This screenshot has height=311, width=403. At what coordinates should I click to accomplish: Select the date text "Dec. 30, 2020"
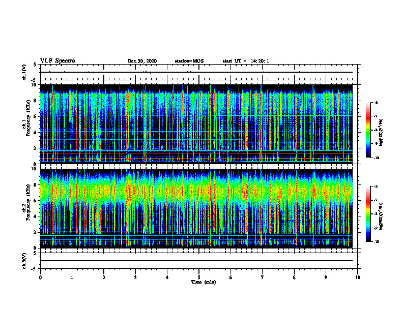[x=142, y=61]
